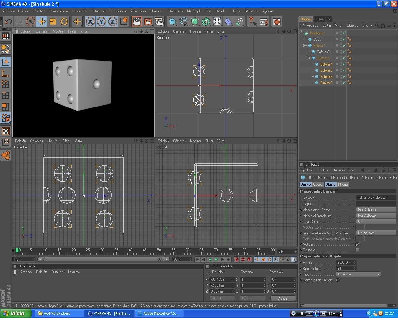This screenshot has height=318, width=398.
Task: Select the Cubo object in tree
Action: coord(317,39)
